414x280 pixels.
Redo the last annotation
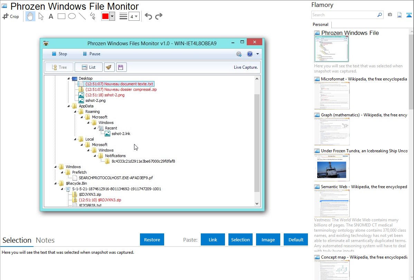pos(159,16)
